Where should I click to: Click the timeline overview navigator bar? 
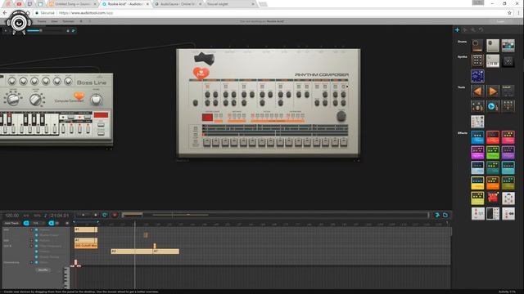click(x=275, y=215)
